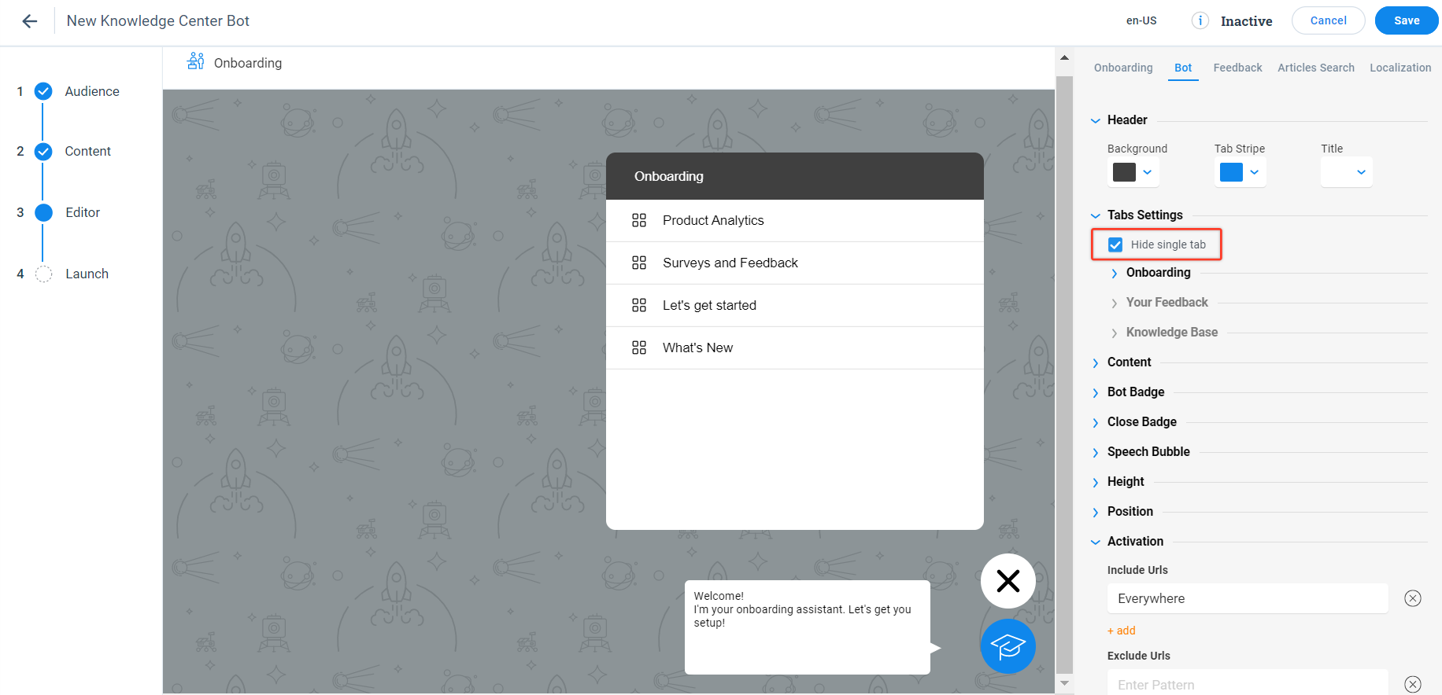Click the Editor step blue circle
This screenshot has height=695, width=1442.
pyautogui.click(x=44, y=212)
